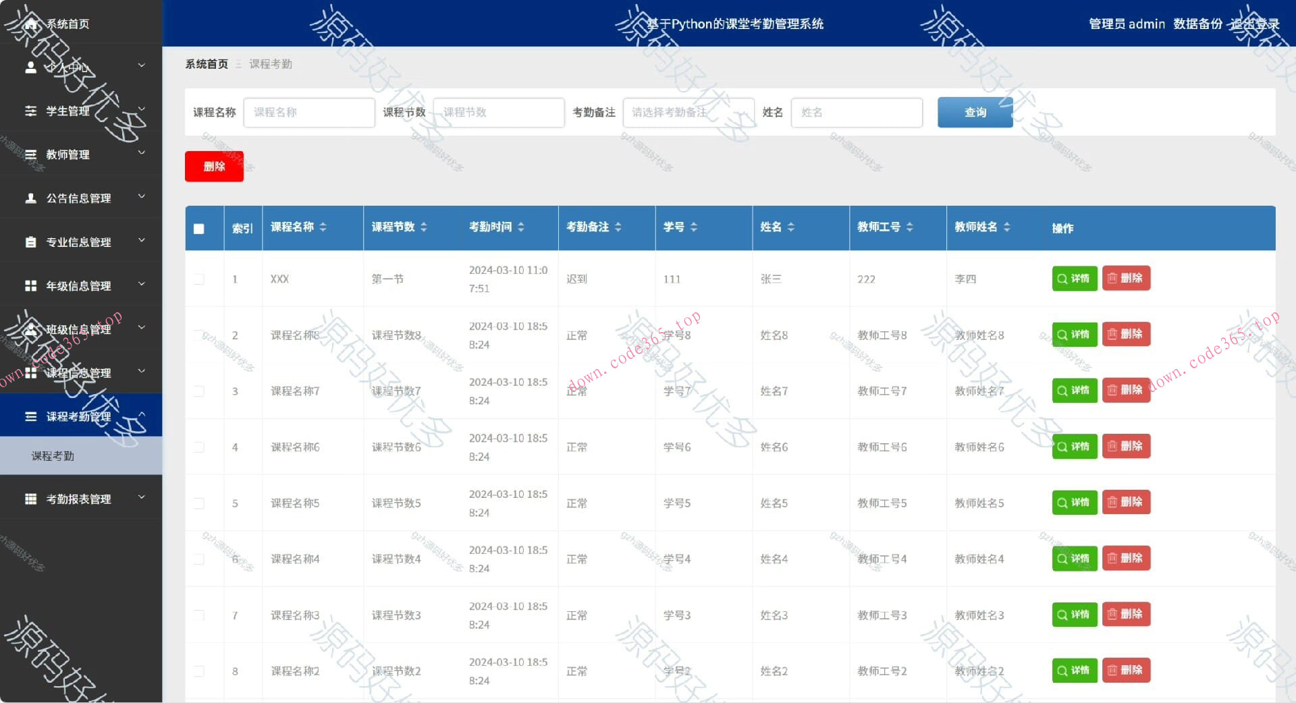
Task: Click the 系统首页 home icon in sidebar
Action: pyautogui.click(x=30, y=23)
